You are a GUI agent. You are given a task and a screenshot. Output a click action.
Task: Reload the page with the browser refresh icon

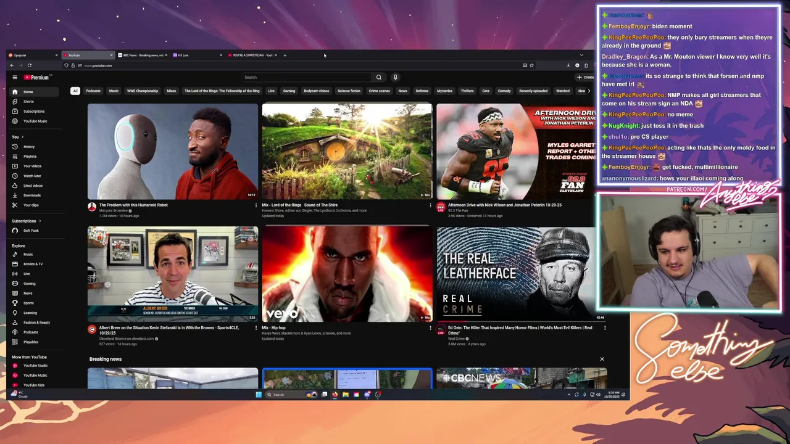[29, 65]
